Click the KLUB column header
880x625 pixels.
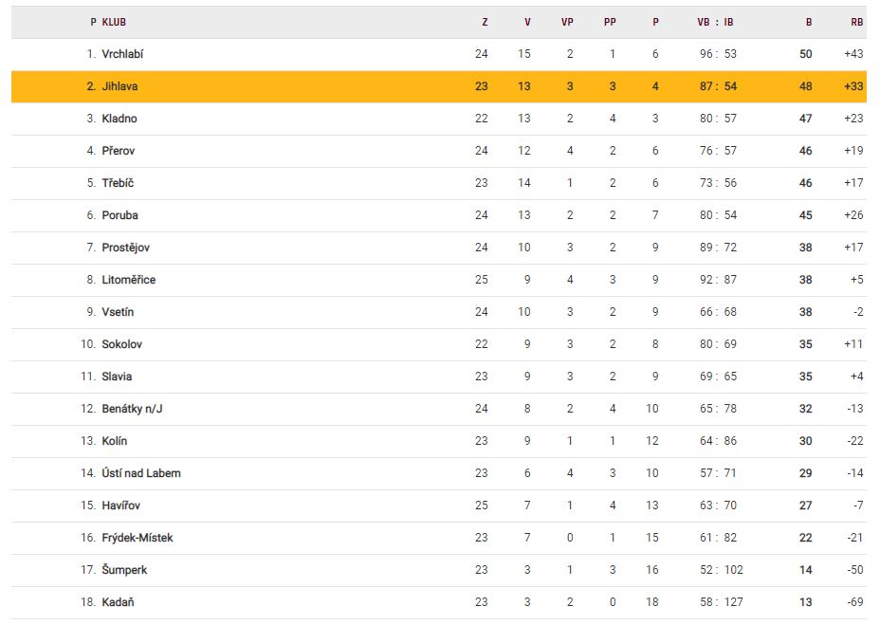[114, 22]
